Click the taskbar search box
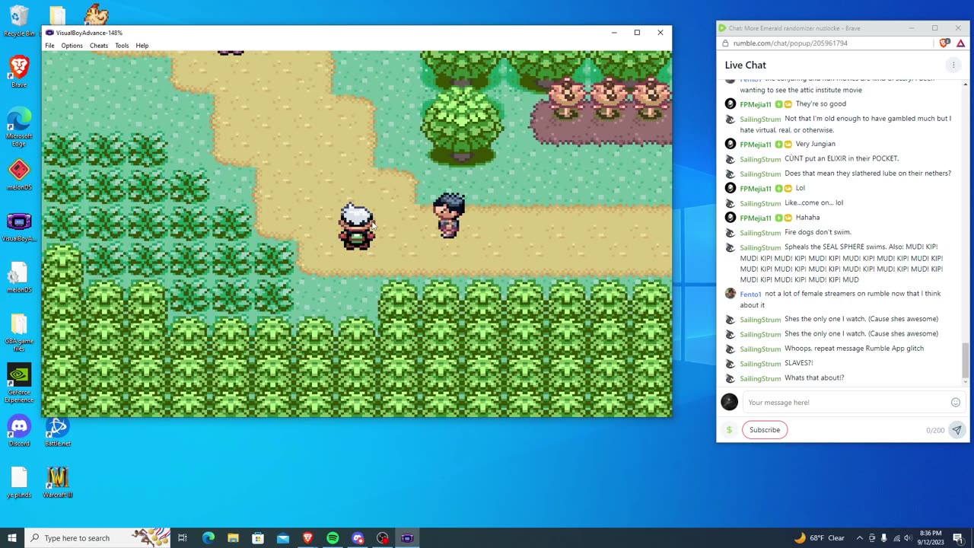Image resolution: width=974 pixels, height=548 pixels. [x=97, y=538]
